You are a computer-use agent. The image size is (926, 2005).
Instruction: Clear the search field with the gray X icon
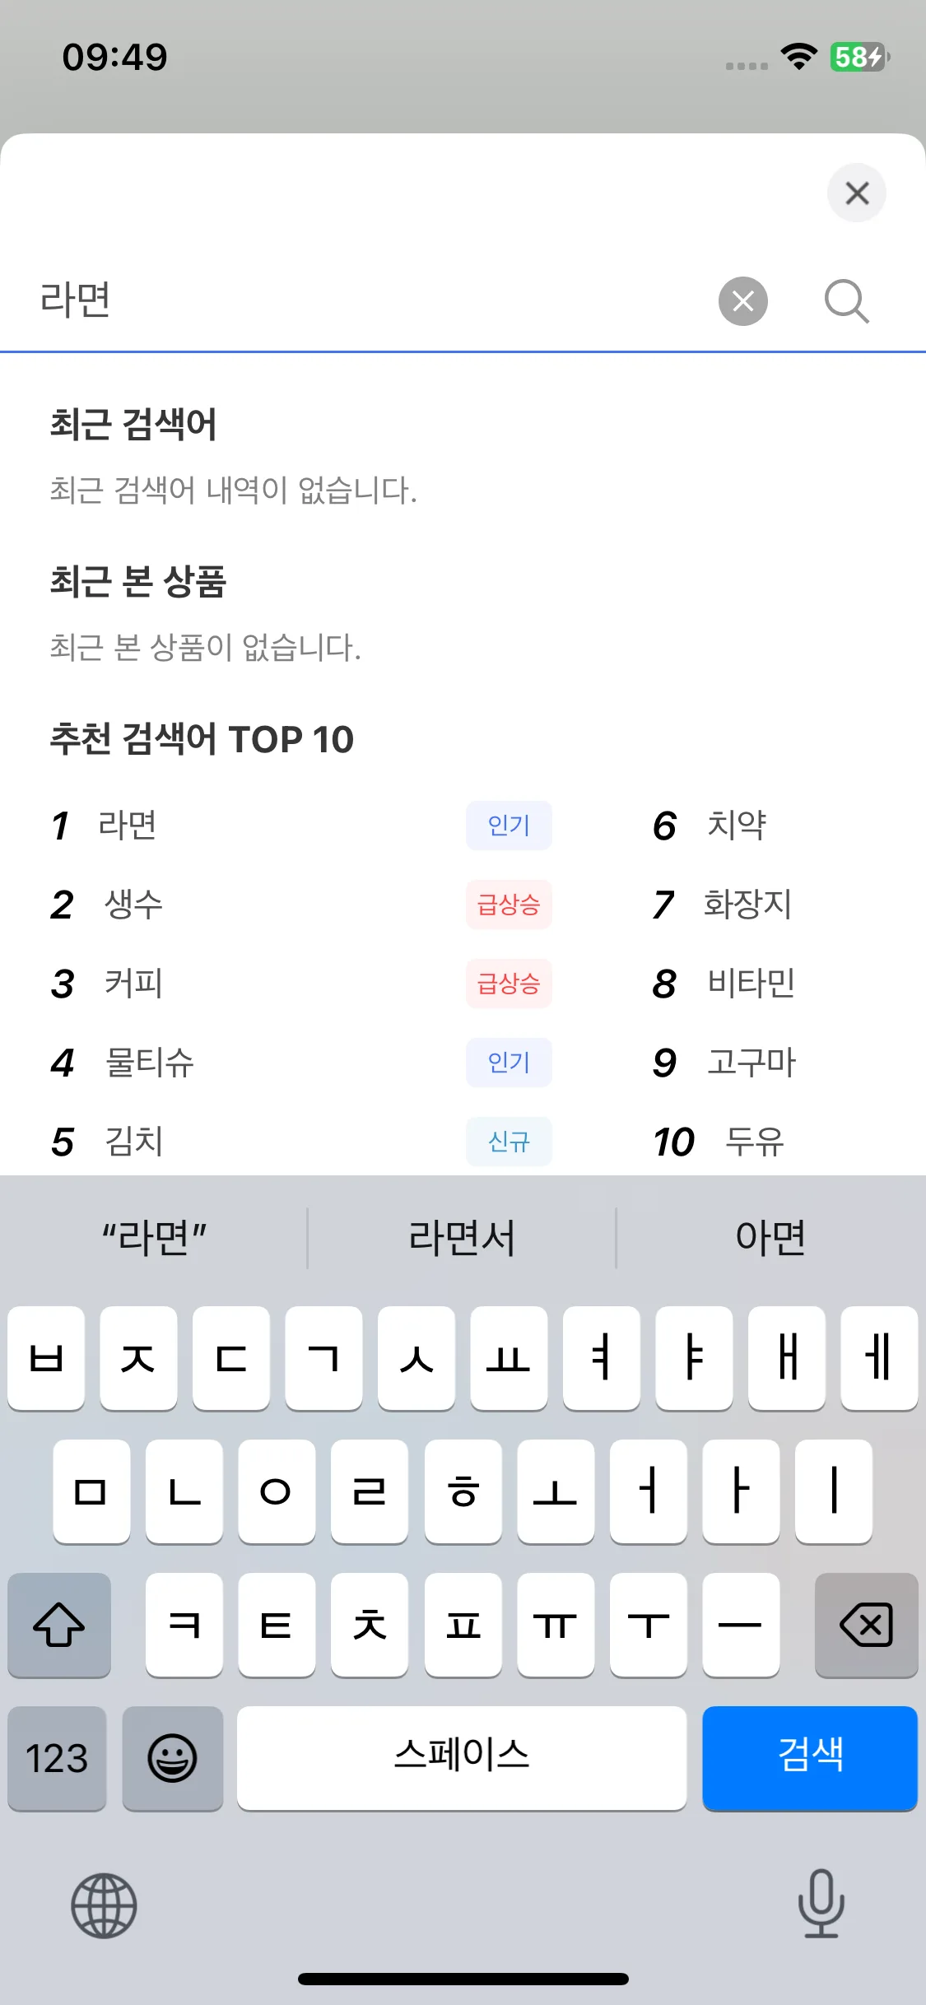742,301
